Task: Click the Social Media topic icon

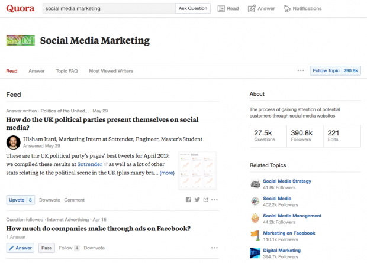Action: [255, 201]
